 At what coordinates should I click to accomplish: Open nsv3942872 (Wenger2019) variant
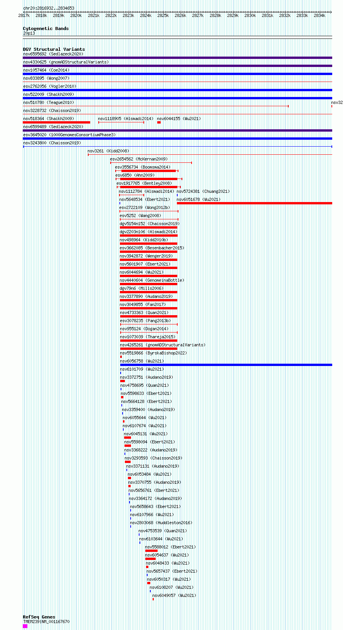(x=146, y=256)
